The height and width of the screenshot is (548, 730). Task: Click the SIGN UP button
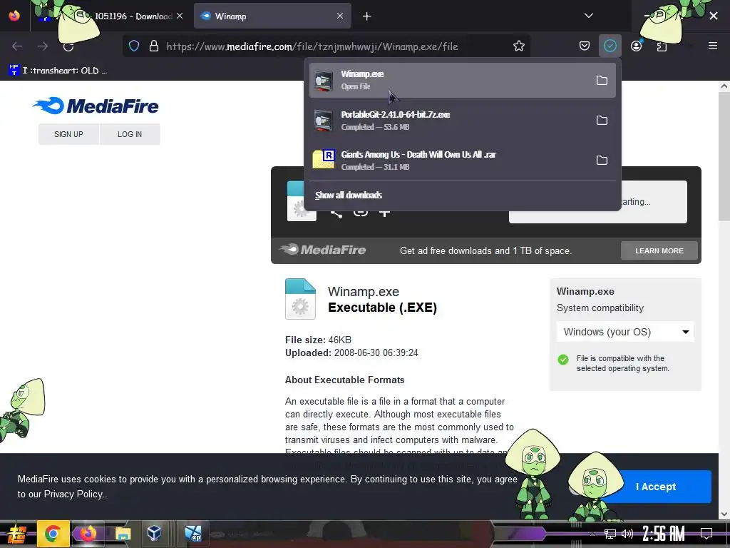68,134
